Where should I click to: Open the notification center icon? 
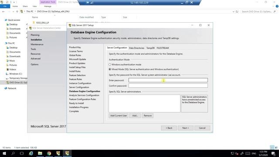(x=273, y=153)
